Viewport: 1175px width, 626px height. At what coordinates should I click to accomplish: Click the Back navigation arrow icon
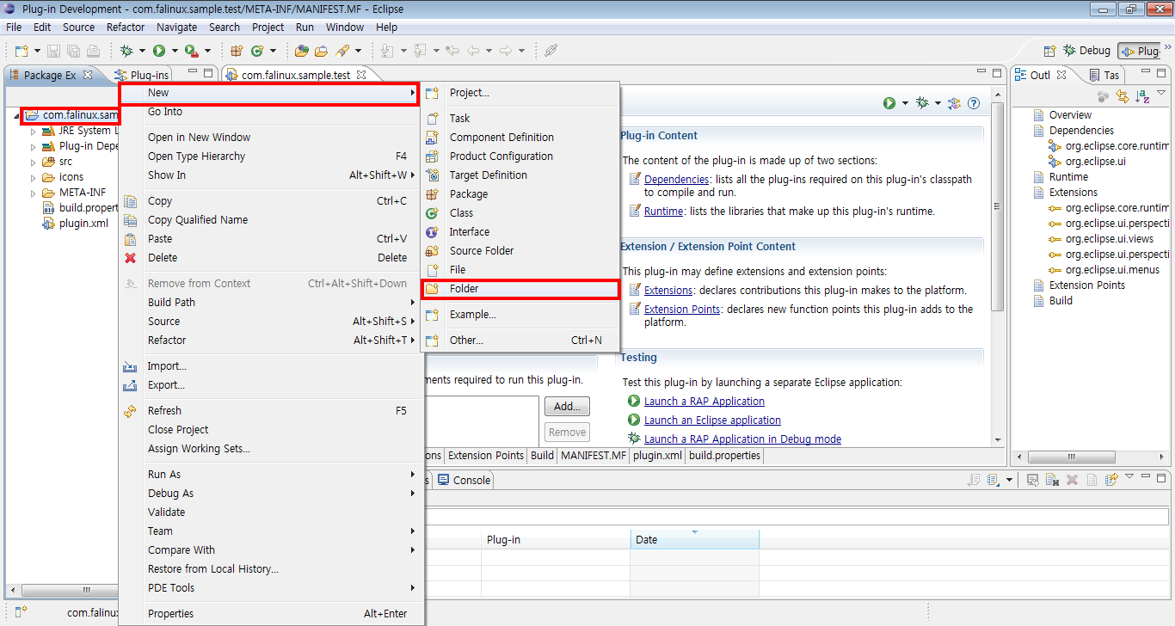click(x=473, y=51)
